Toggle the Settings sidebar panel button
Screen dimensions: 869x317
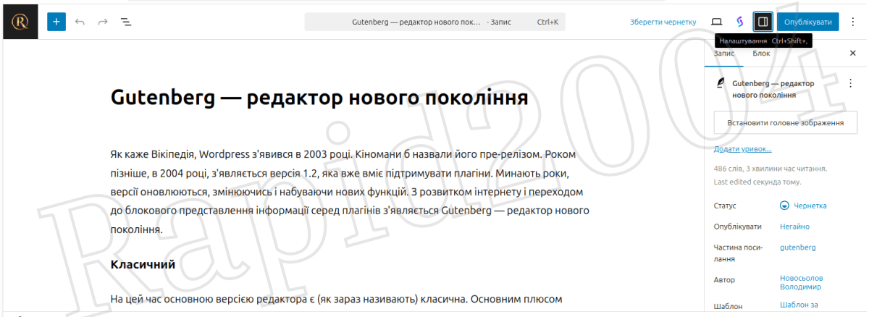pyautogui.click(x=763, y=22)
